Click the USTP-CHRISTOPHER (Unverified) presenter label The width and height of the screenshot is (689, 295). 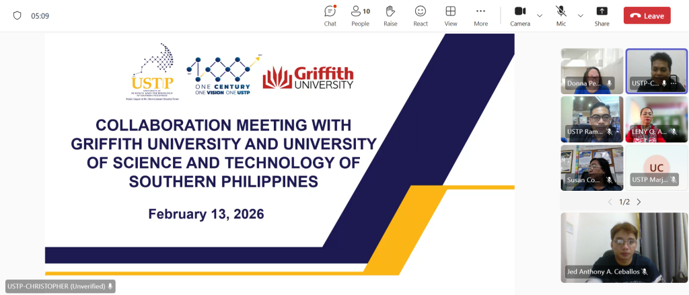pos(60,286)
